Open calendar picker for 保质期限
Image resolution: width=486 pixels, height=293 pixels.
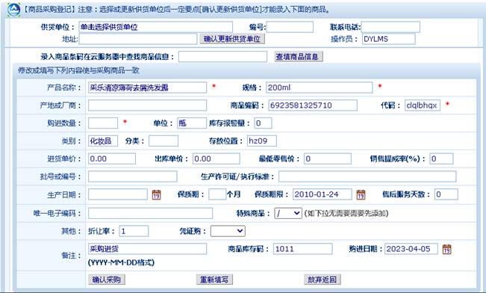click(361, 194)
